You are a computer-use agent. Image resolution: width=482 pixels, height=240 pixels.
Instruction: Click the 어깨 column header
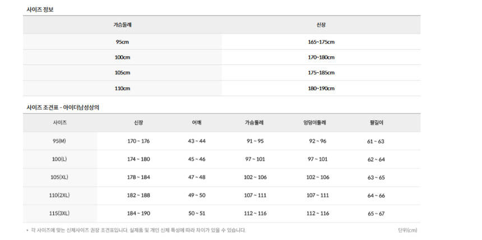(x=196, y=122)
